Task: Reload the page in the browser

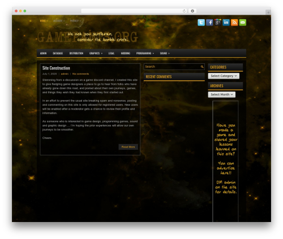Action: click(x=184, y=11)
